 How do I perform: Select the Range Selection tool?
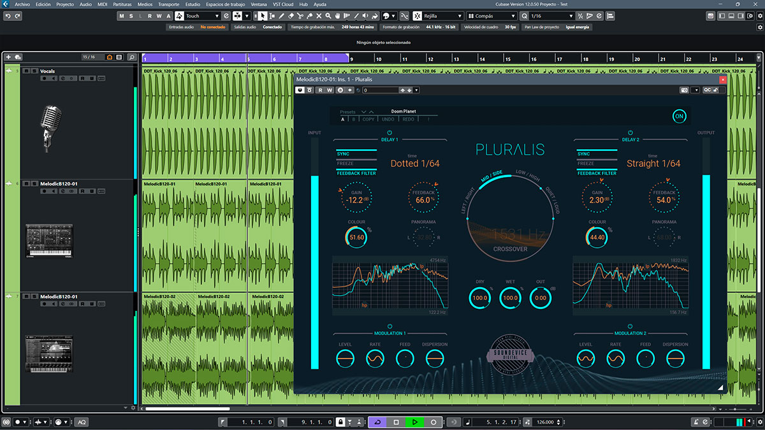tap(272, 16)
